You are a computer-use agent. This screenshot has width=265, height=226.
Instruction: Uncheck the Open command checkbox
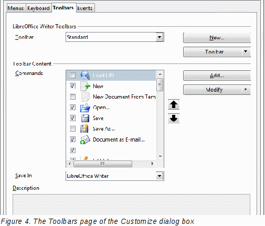(72, 107)
